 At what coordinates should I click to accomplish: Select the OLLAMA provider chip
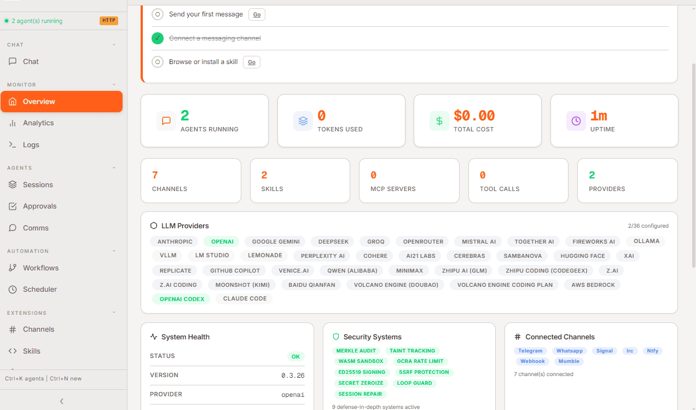tap(647, 241)
